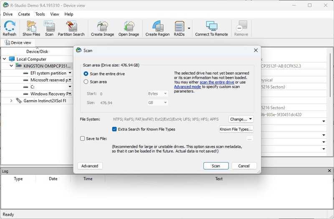Click the Log Text column header

click(219, 179)
